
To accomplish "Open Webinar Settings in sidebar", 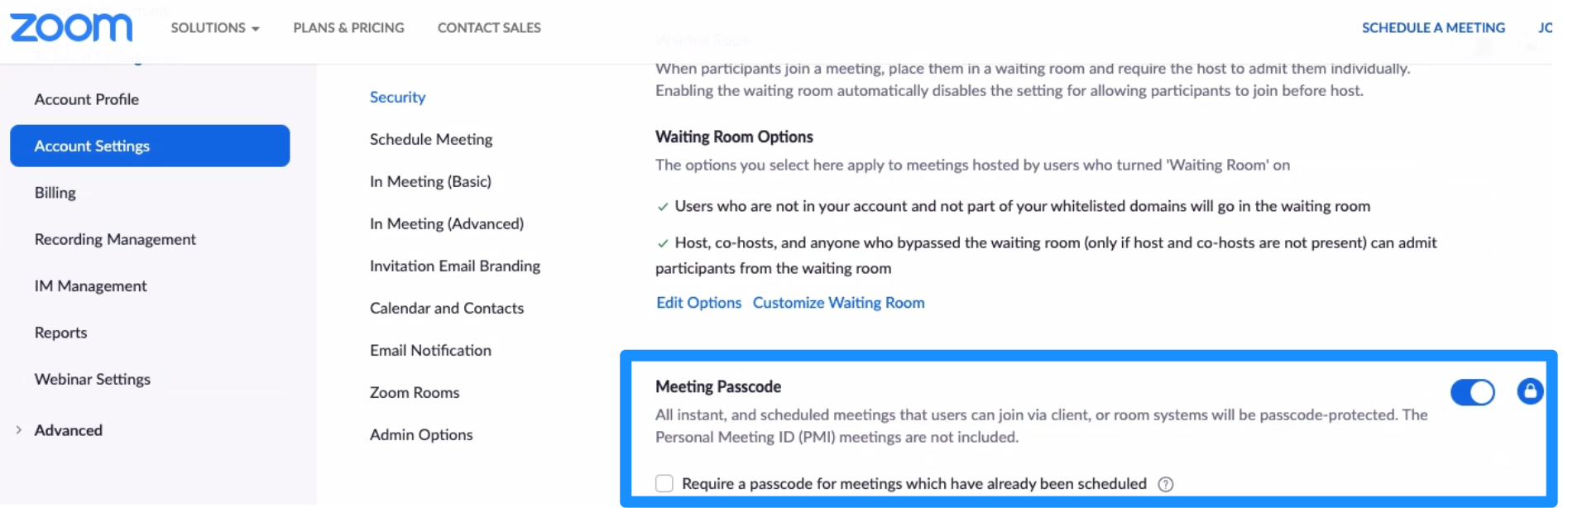I will (93, 379).
